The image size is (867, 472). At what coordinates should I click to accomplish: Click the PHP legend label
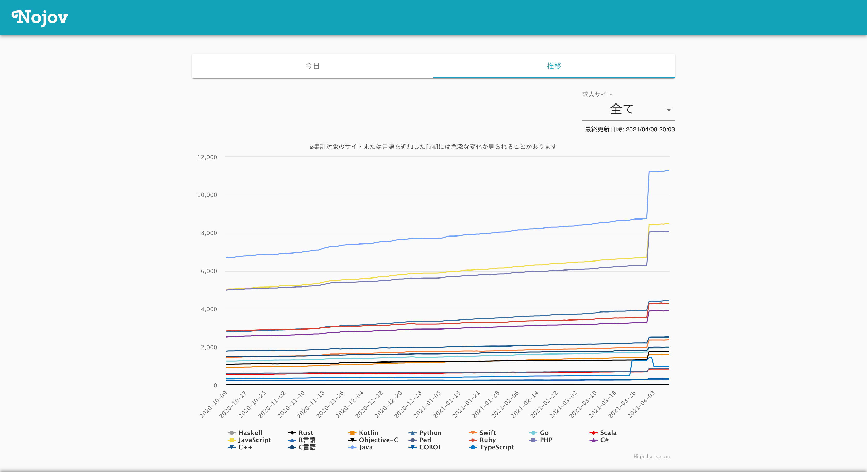[546, 440]
